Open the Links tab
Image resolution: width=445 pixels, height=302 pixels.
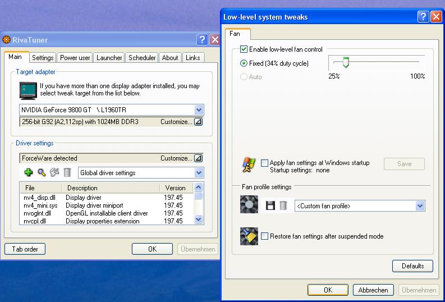[x=193, y=58]
